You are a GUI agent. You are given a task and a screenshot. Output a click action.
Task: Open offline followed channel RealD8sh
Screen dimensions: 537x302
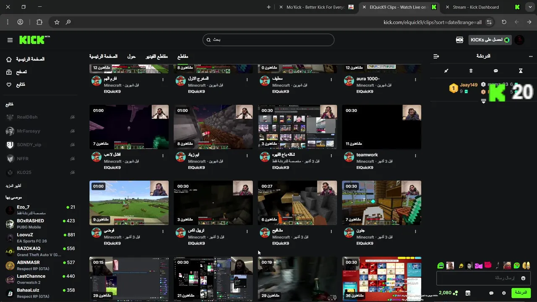tap(40, 117)
